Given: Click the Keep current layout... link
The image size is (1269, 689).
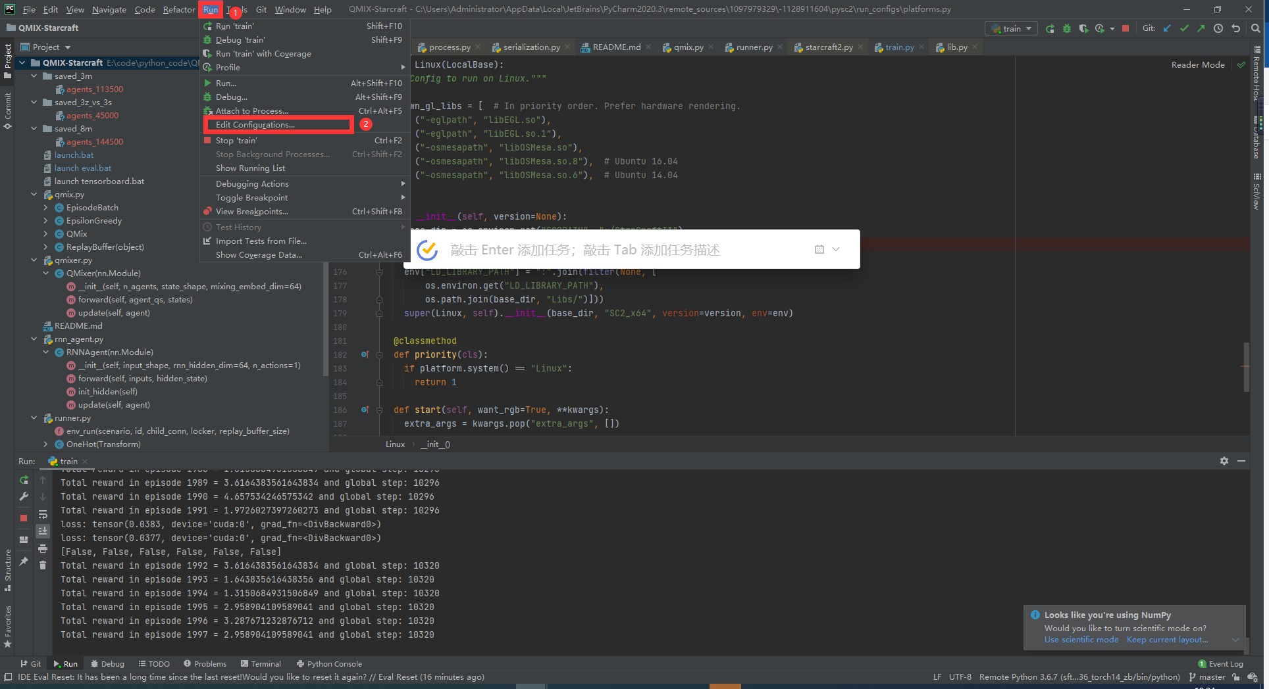Looking at the screenshot, I should tap(1167, 640).
